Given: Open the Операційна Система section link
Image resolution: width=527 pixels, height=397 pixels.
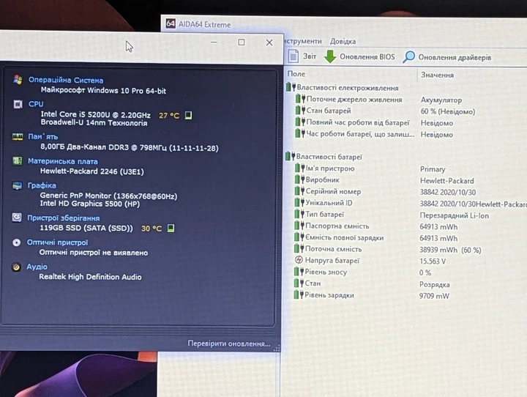Looking at the screenshot, I should (66, 80).
